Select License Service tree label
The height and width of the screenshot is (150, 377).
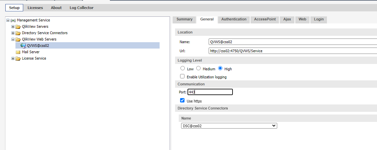(x=34, y=58)
